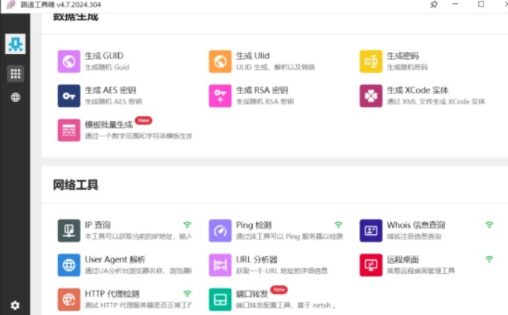508x315 pixels.
Task: Click the 生成 RSA 密钥 title
Action: tap(262, 90)
